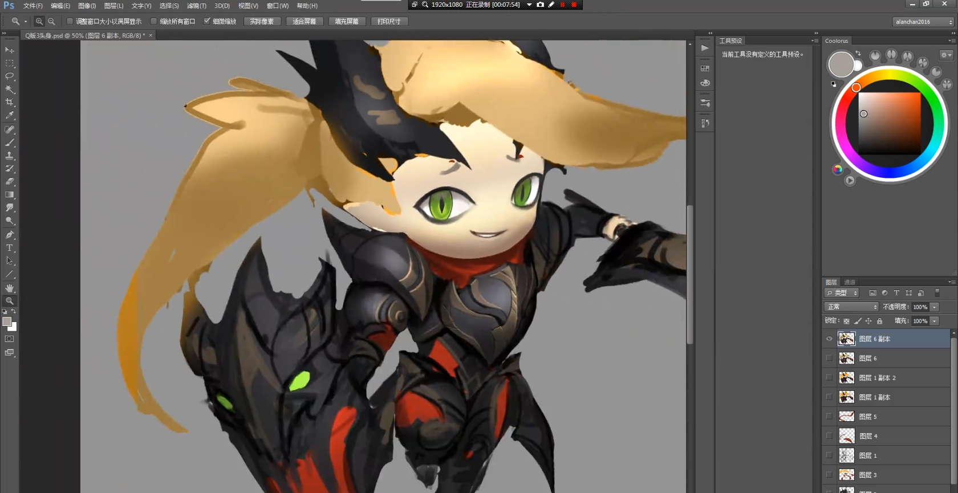Show the 图层 5 layer
Image resolution: width=958 pixels, height=493 pixels.
[x=829, y=417]
